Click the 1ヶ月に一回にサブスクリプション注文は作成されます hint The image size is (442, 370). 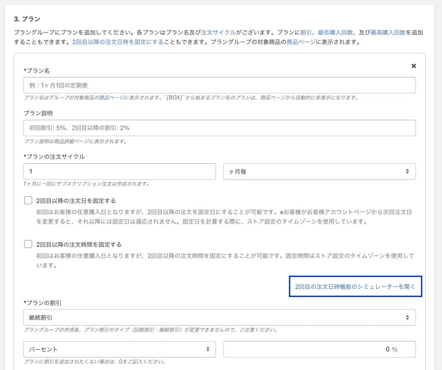click(x=87, y=184)
